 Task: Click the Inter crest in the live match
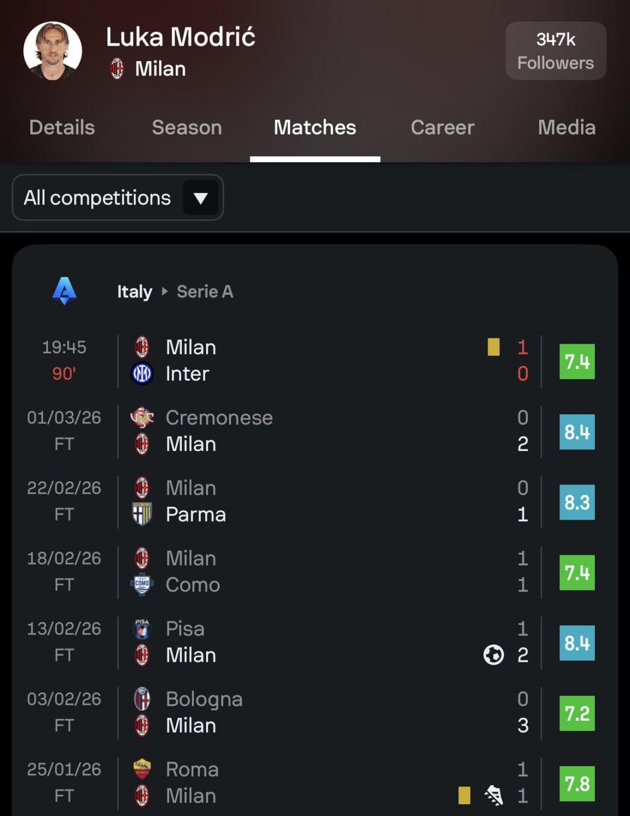coord(142,373)
